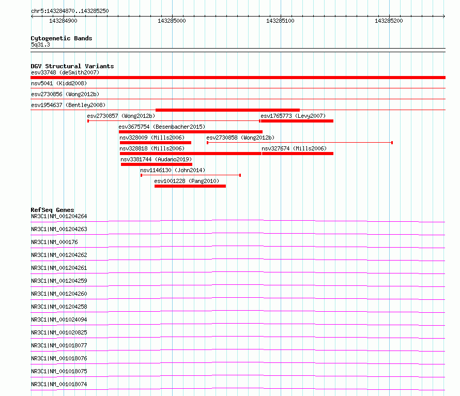Open NR3C1|NM_001204264 transcript
The height and width of the screenshot is (396, 460).
(x=59, y=216)
